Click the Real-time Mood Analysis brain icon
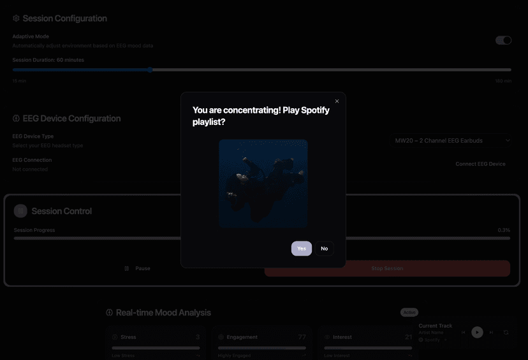This screenshot has height=360, width=528. (109, 313)
